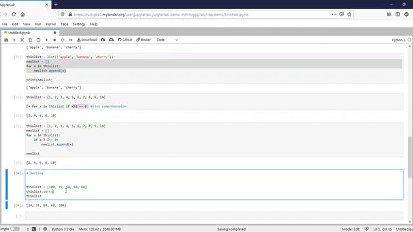413x232 pixels.
Task: Click the kernel status circle indicator
Action: click(x=410, y=40)
